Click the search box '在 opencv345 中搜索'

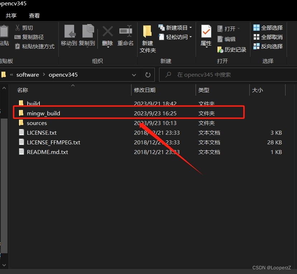tap(228, 75)
